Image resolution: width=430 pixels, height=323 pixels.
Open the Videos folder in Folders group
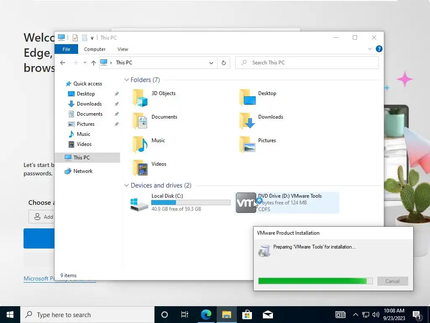tap(140, 168)
